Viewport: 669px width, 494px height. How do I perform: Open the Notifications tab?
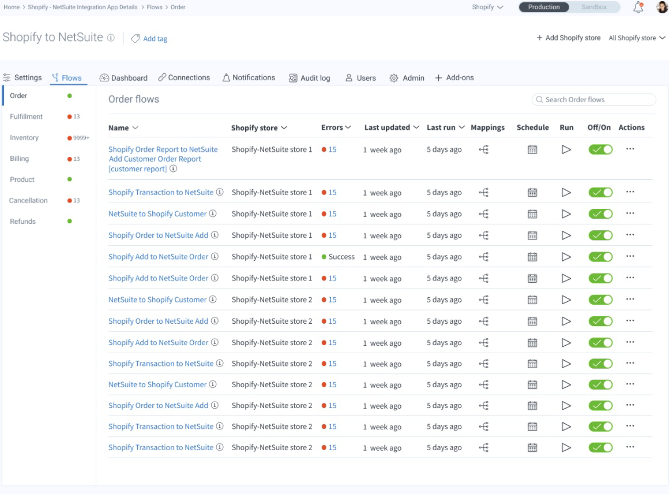(x=249, y=78)
